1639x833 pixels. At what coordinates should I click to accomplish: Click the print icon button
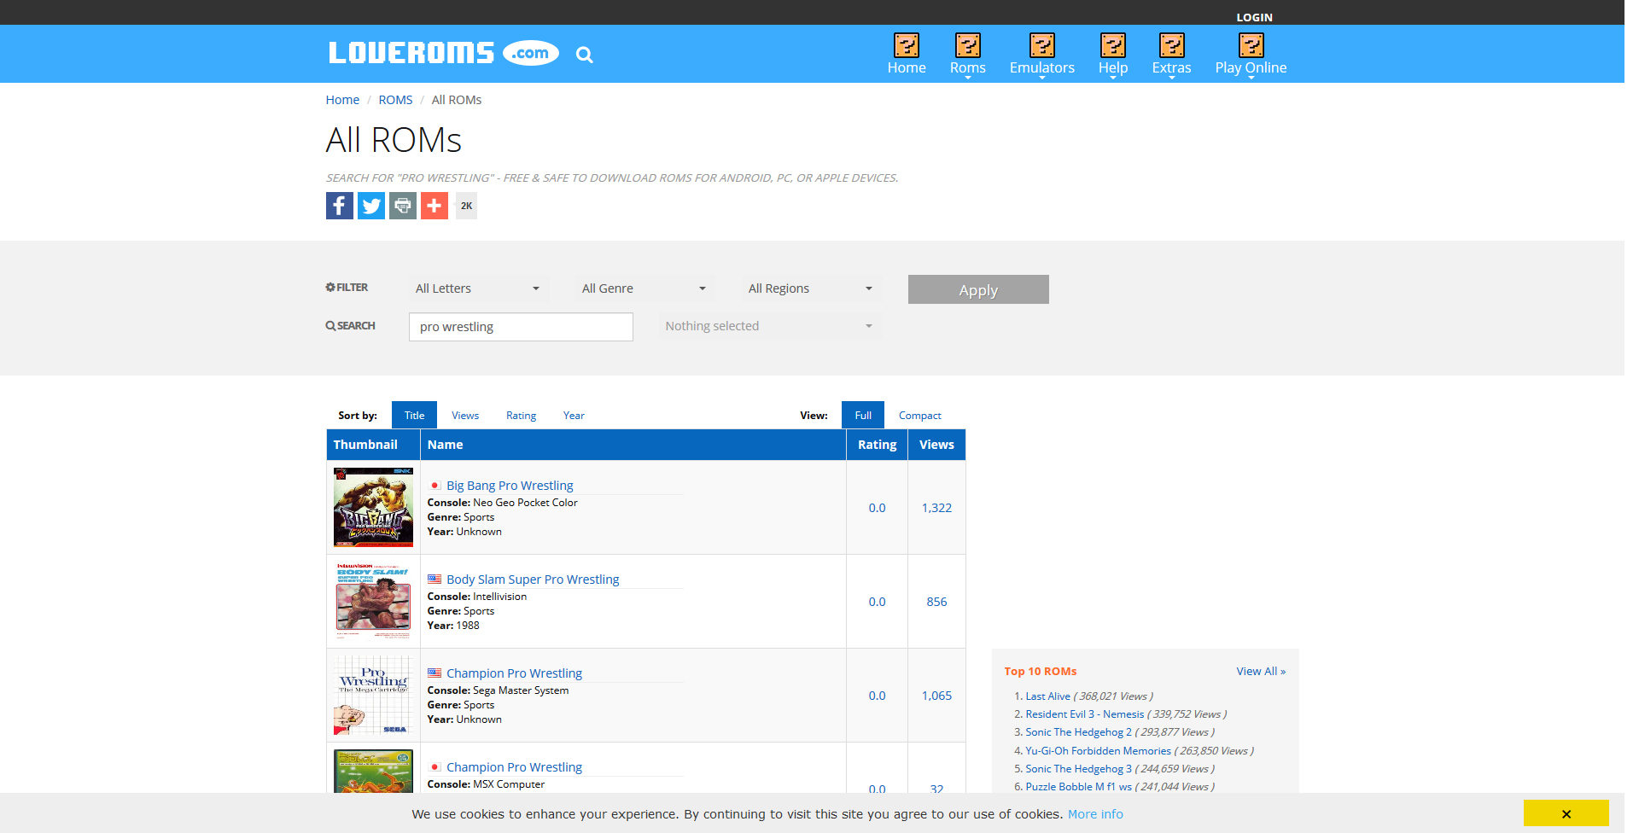point(403,206)
